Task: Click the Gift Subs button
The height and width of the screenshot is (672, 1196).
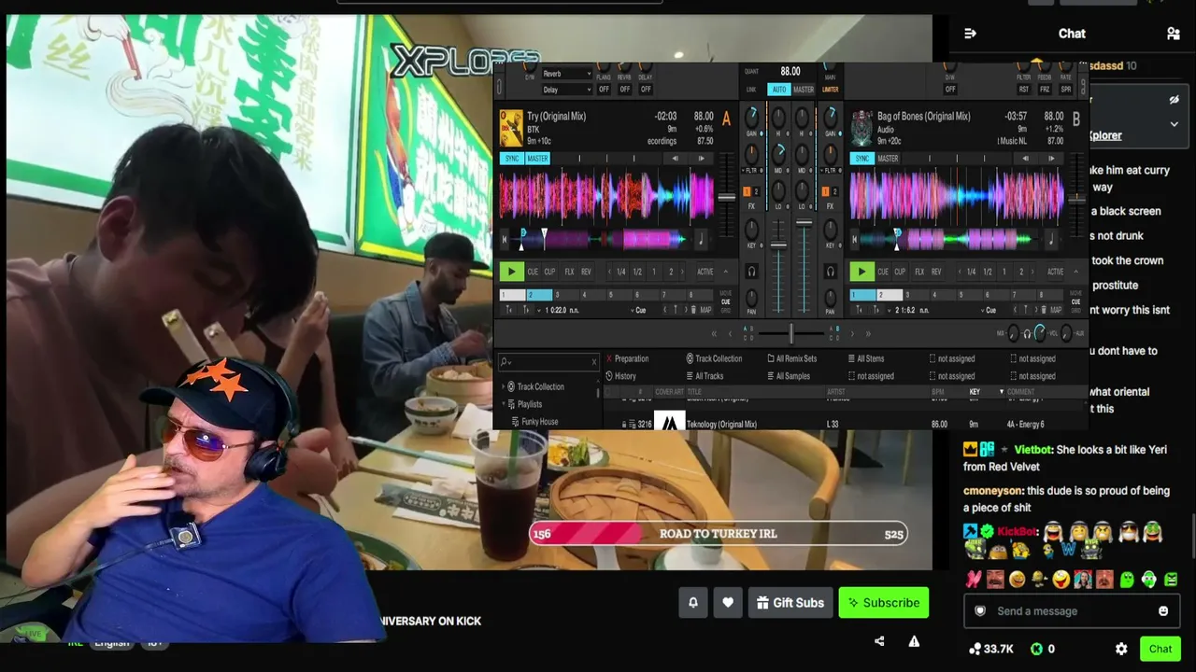Action: pyautogui.click(x=790, y=603)
